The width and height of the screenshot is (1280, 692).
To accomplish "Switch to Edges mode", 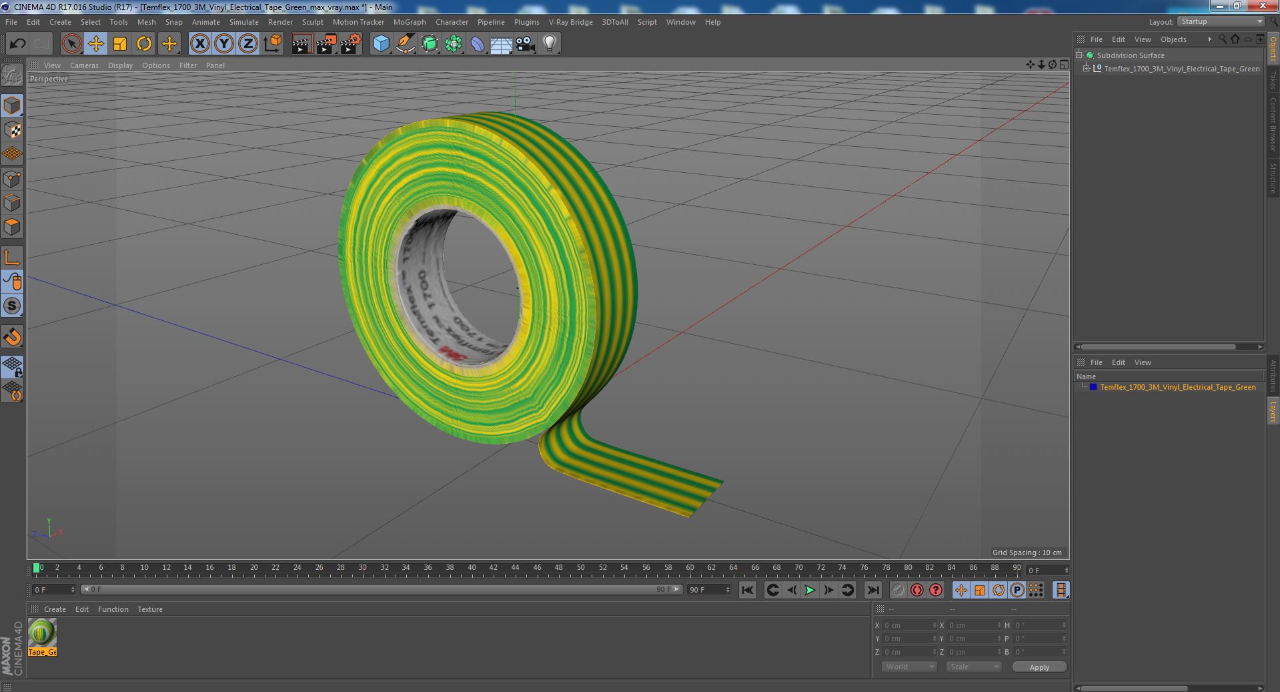I will click(12, 203).
